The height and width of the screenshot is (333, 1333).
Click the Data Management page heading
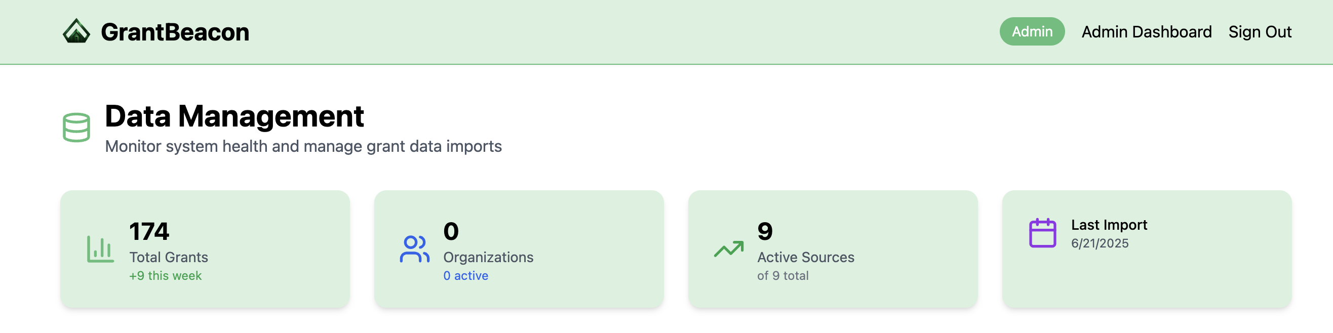point(234,116)
